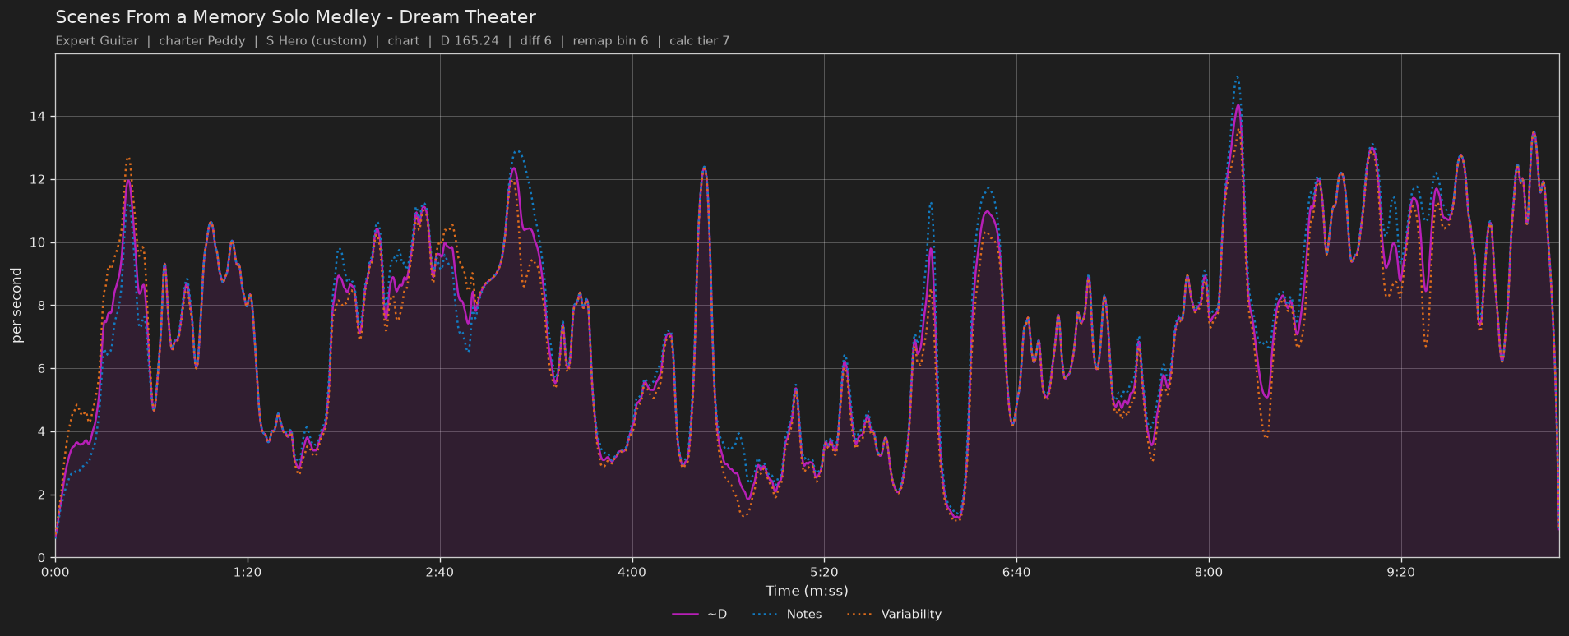Image resolution: width=1569 pixels, height=636 pixels.
Task: Click the '9:20' x-axis tick label
Action: pos(1401,572)
